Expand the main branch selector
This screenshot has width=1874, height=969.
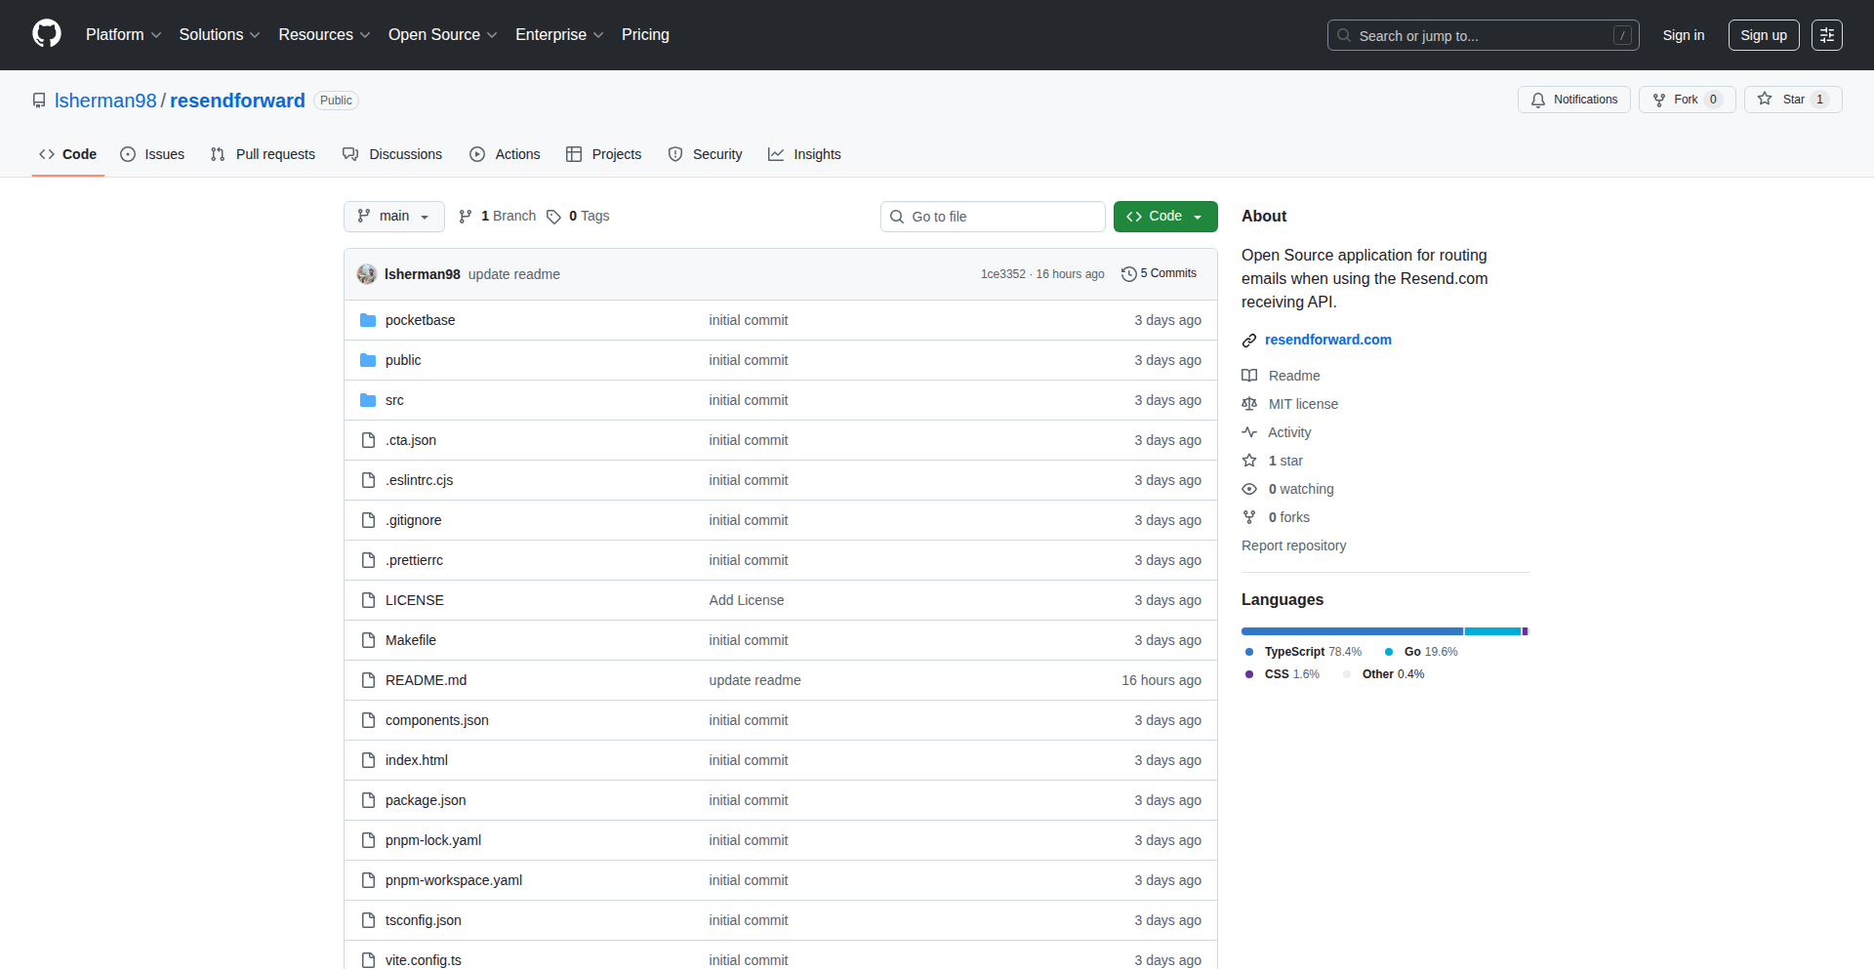tap(393, 216)
